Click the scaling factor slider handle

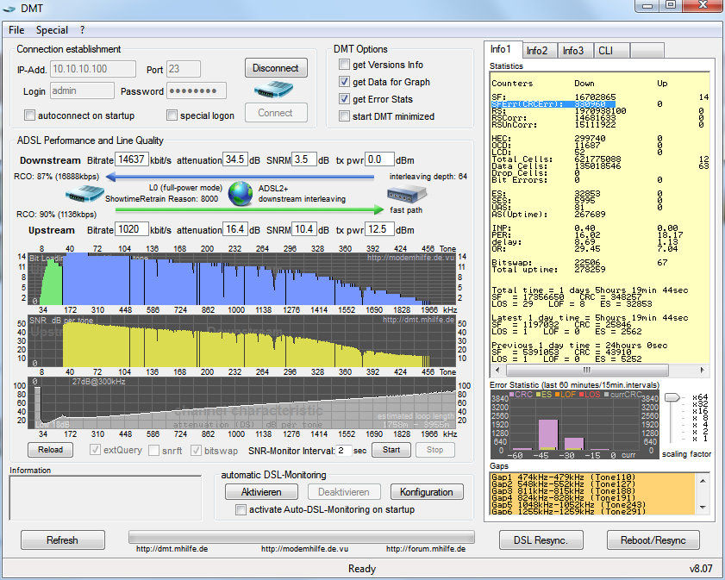tap(672, 397)
